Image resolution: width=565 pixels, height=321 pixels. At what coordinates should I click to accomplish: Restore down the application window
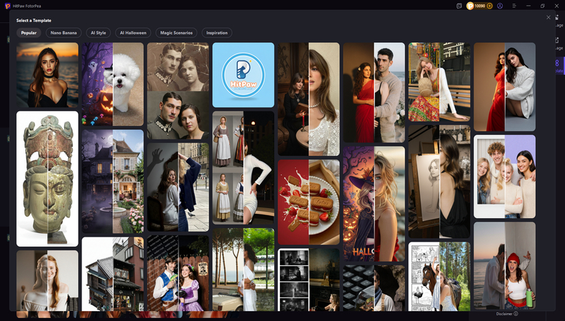[x=542, y=6]
